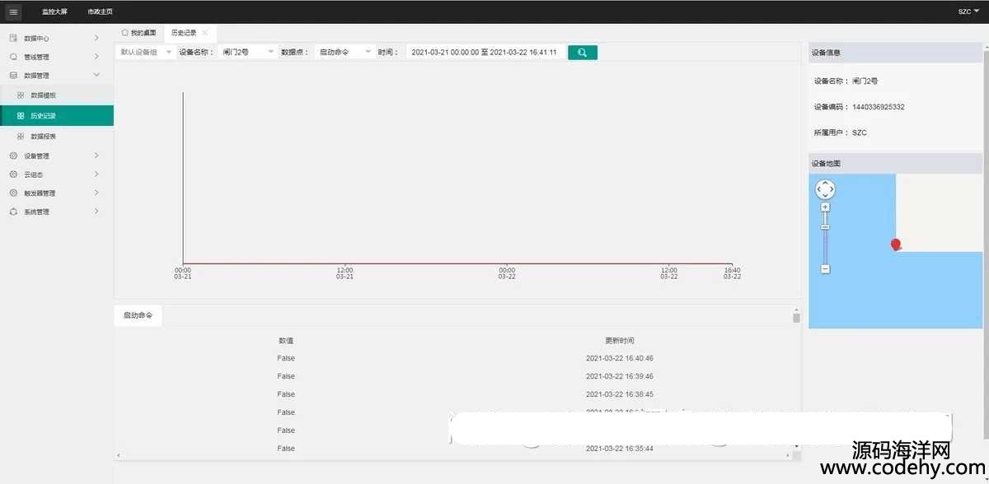Click False value in the 16:35:44 row

click(286, 449)
